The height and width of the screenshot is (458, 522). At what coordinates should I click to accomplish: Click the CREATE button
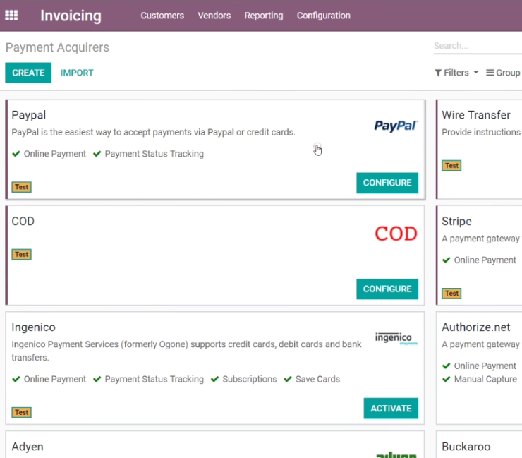pyautogui.click(x=28, y=73)
